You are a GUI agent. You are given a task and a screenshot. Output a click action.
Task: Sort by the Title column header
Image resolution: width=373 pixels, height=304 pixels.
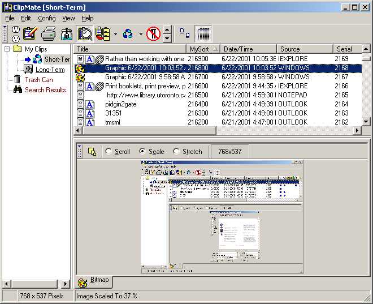tap(130, 49)
